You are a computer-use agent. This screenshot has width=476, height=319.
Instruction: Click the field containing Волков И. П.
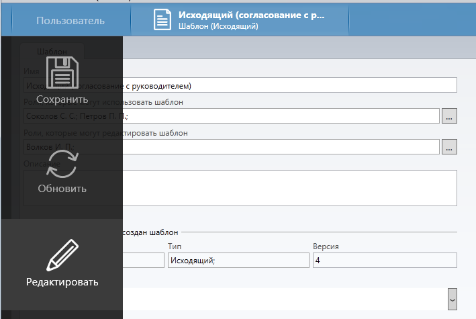[282, 146]
